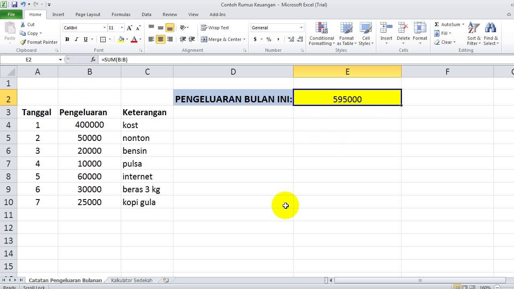514x289 pixels.
Task: Toggle Bold formatting
Action: click(x=67, y=39)
